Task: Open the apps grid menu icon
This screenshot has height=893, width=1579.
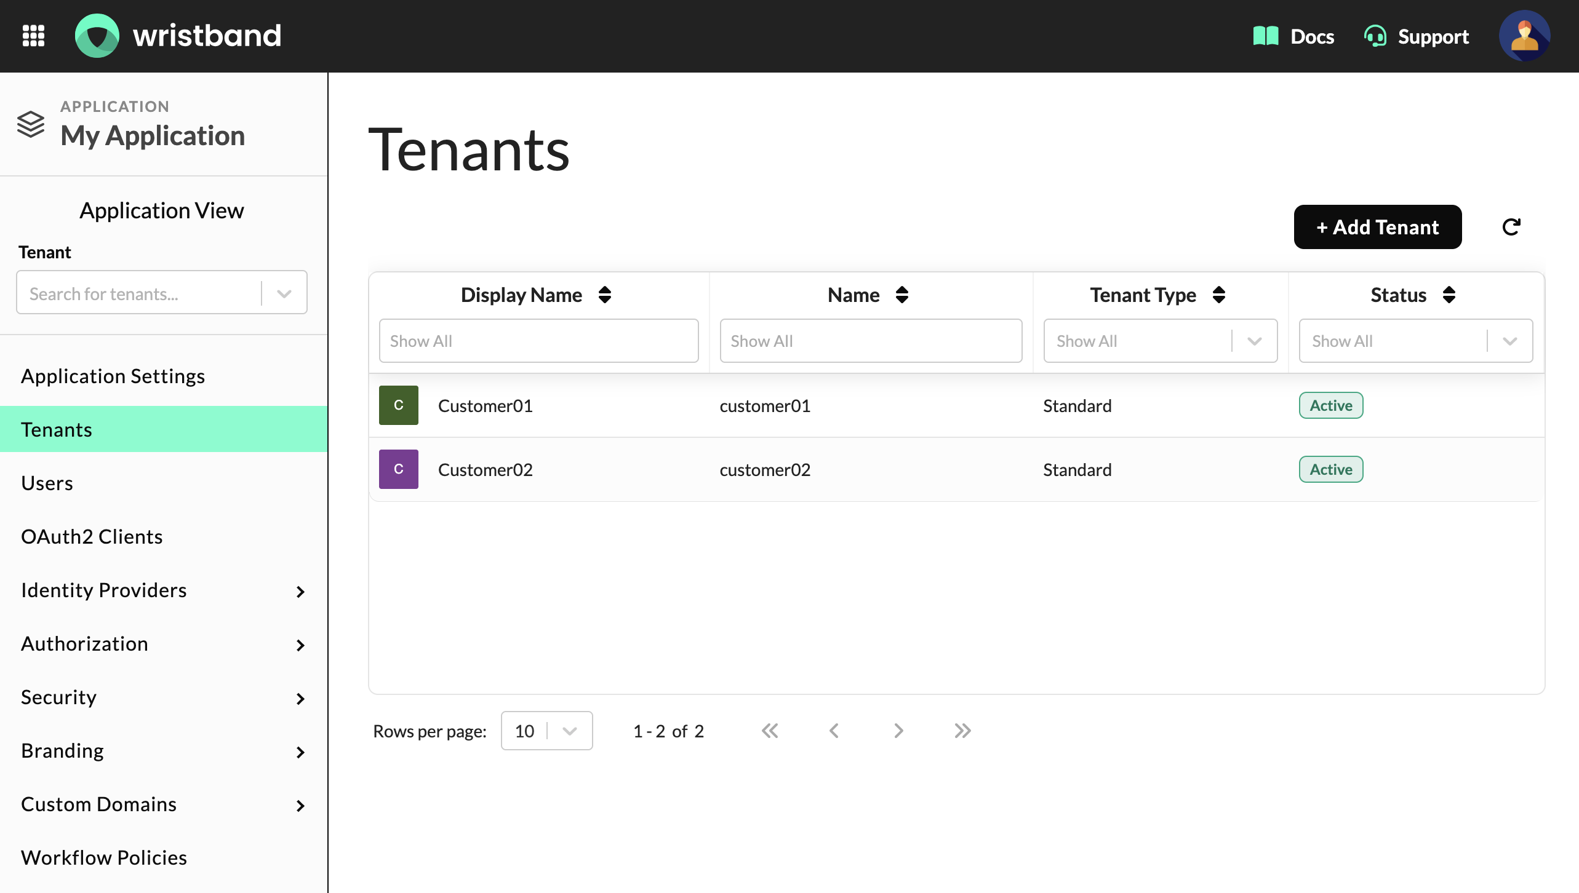Action: pos(34,36)
